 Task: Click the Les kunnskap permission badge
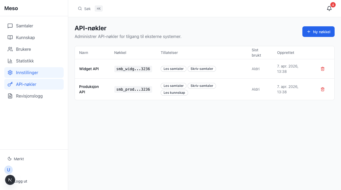point(174,93)
